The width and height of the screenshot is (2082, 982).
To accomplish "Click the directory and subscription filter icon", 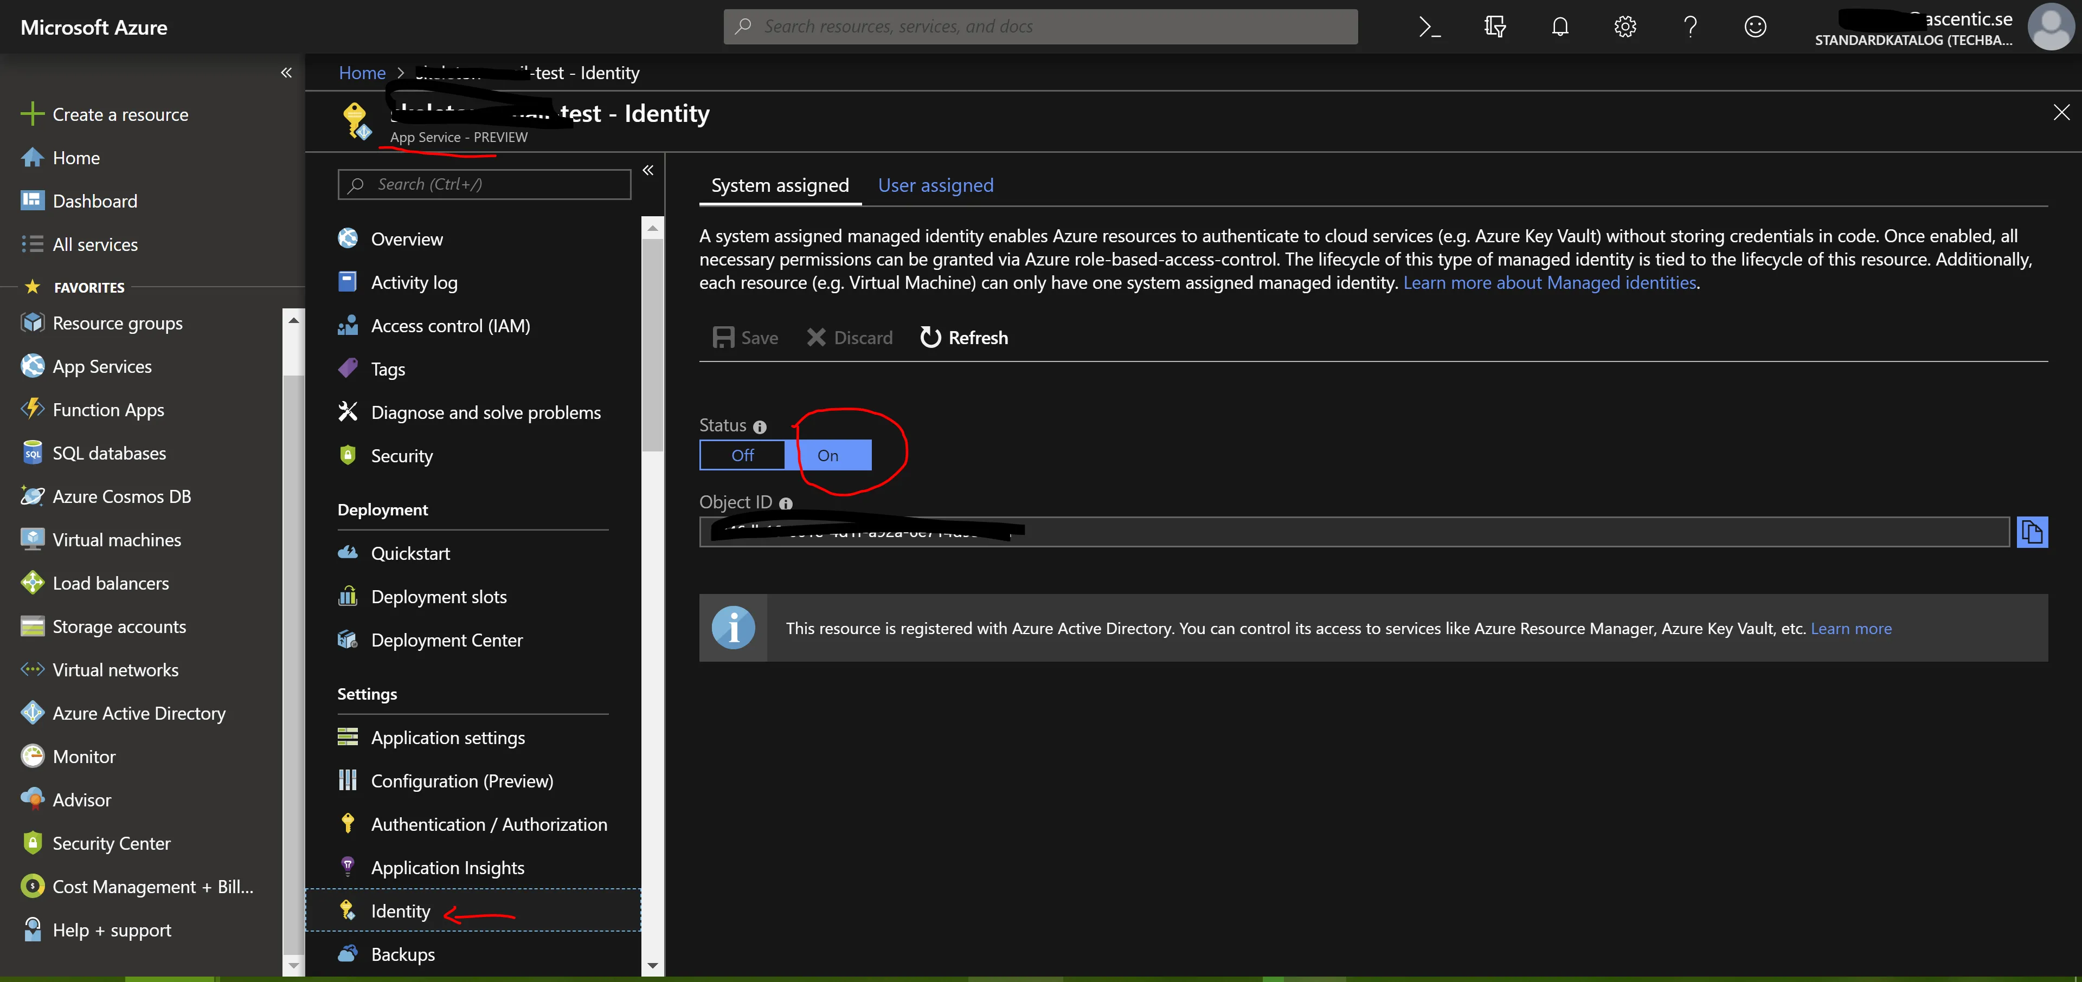I will point(1494,27).
